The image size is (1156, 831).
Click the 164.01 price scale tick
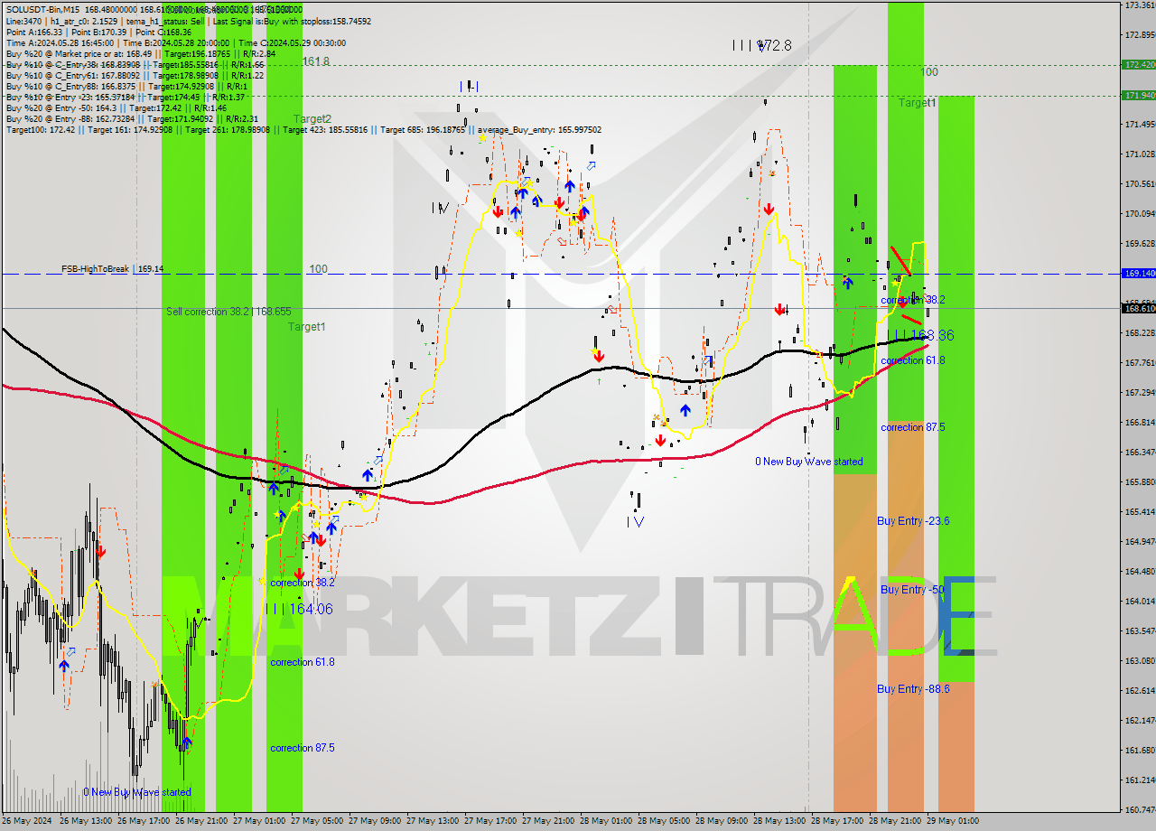point(1140,601)
